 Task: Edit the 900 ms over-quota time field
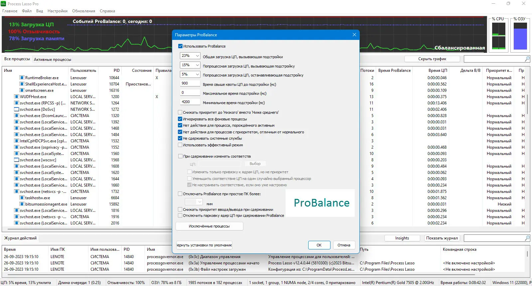[x=190, y=83]
